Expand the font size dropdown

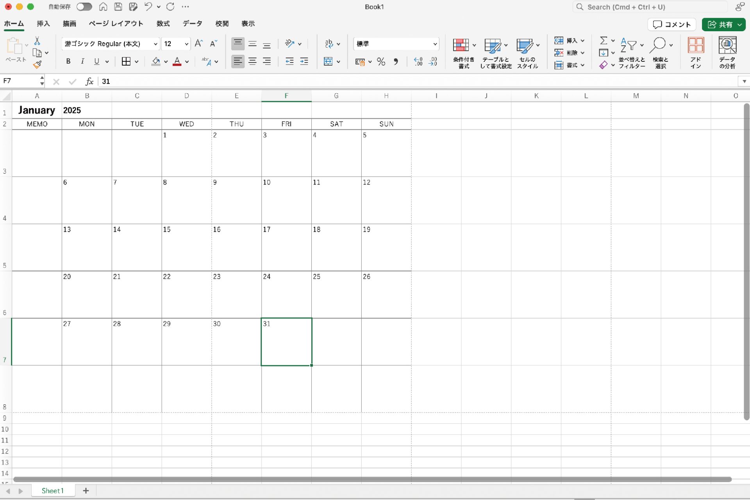pos(186,44)
